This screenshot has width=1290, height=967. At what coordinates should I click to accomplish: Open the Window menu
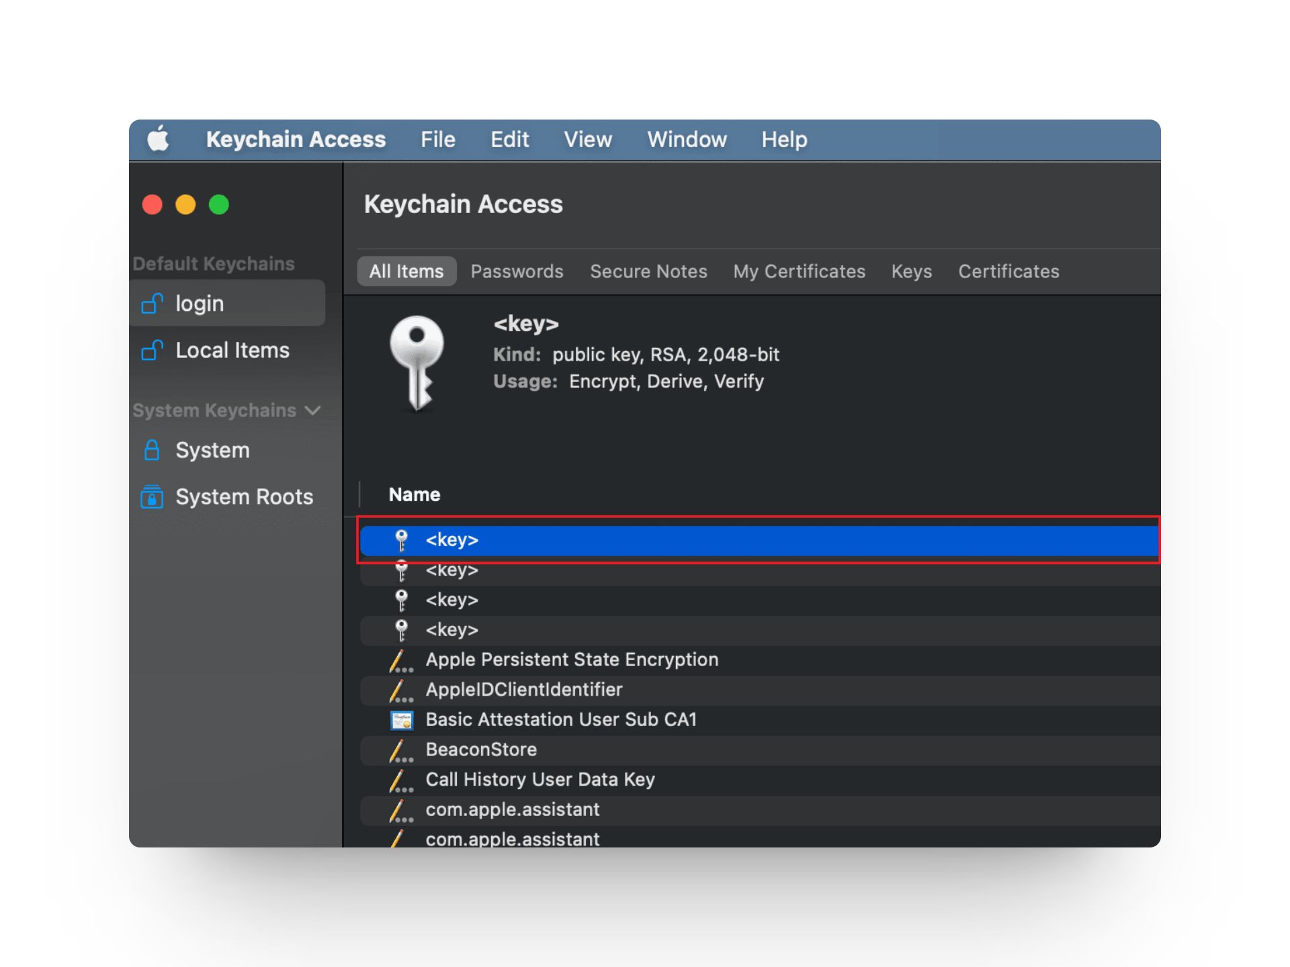tap(687, 140)
